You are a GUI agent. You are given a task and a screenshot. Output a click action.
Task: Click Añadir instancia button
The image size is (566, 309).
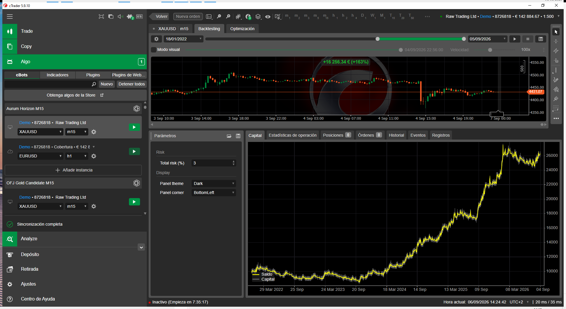click(73, 170)
